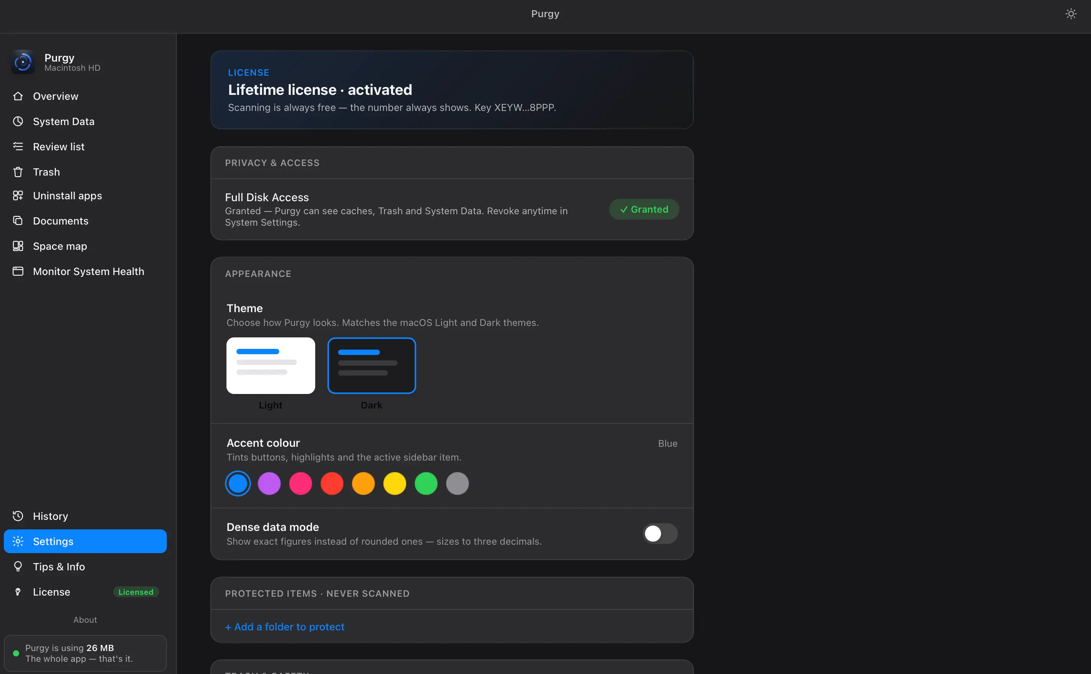Click the Granted status badge
Viewport: 1091px width, 674px height.
coord(644,209)
